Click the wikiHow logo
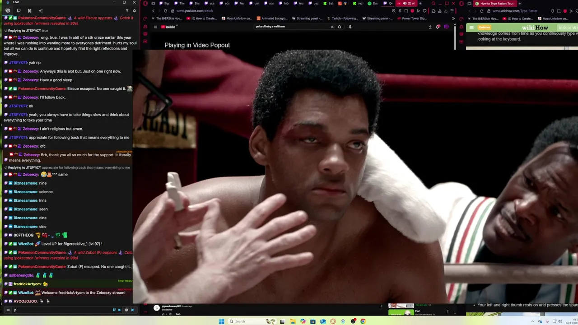This screenshot has height=325, width=578. click(535, 28)
